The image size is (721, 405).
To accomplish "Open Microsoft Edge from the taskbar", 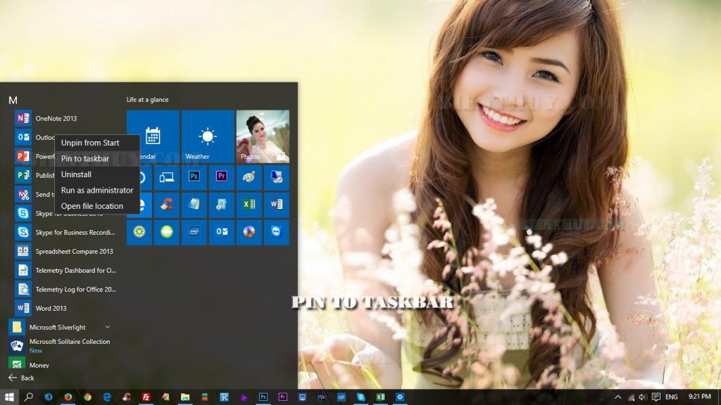I will 107,397.
